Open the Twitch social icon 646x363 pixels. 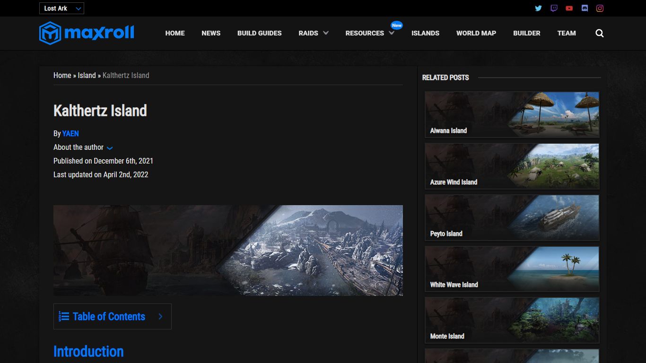point(554,8)
